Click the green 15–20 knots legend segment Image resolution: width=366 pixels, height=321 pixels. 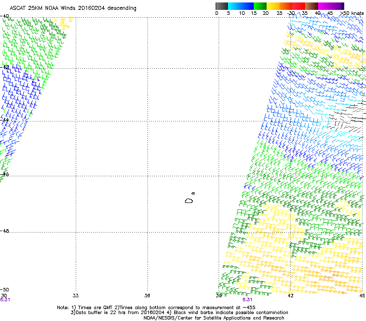pyautogui.click(x=260, y=6)
